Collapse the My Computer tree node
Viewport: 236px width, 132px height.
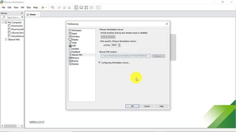(3, 22)
